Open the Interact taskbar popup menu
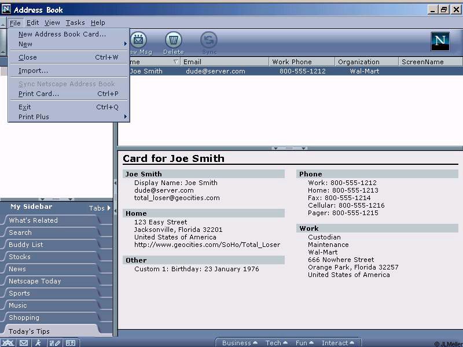The height and width of the screenshot is (347, 463). [338, 343]
